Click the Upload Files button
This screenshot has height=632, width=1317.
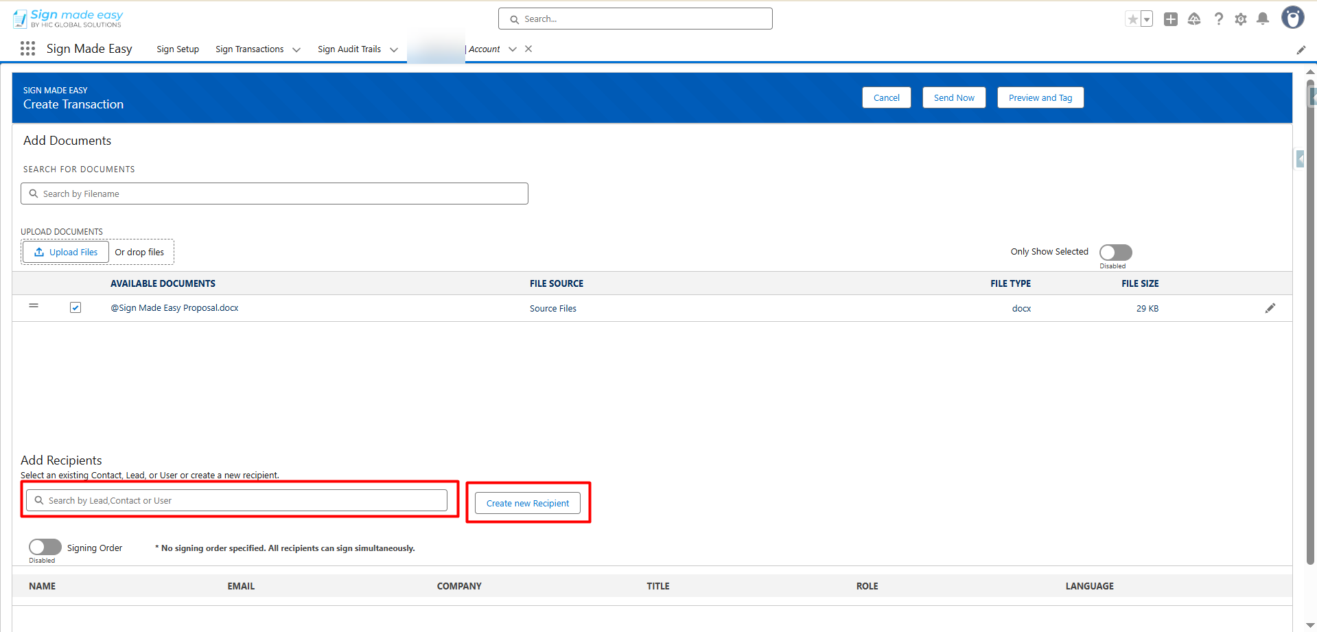pos(66,252)
